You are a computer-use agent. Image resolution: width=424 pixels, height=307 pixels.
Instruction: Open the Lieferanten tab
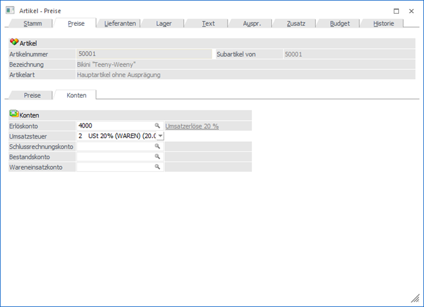coord(120,23)
